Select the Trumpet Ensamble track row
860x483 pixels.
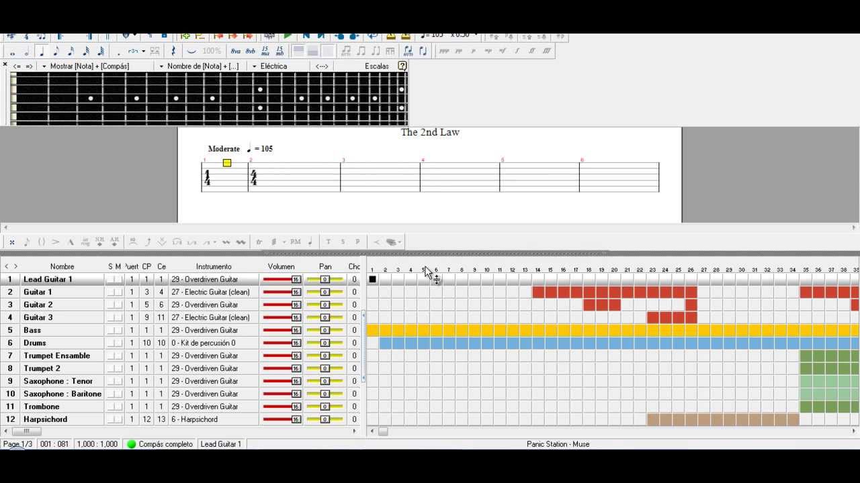pos(56,356)
